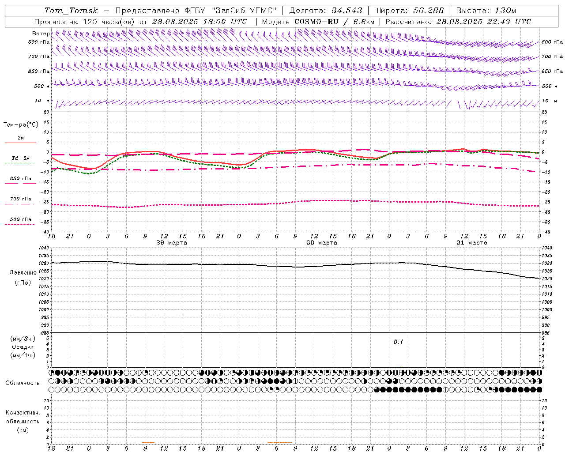
Task: Click the Долгота: 84.543 field
Action: click(326, 11)
